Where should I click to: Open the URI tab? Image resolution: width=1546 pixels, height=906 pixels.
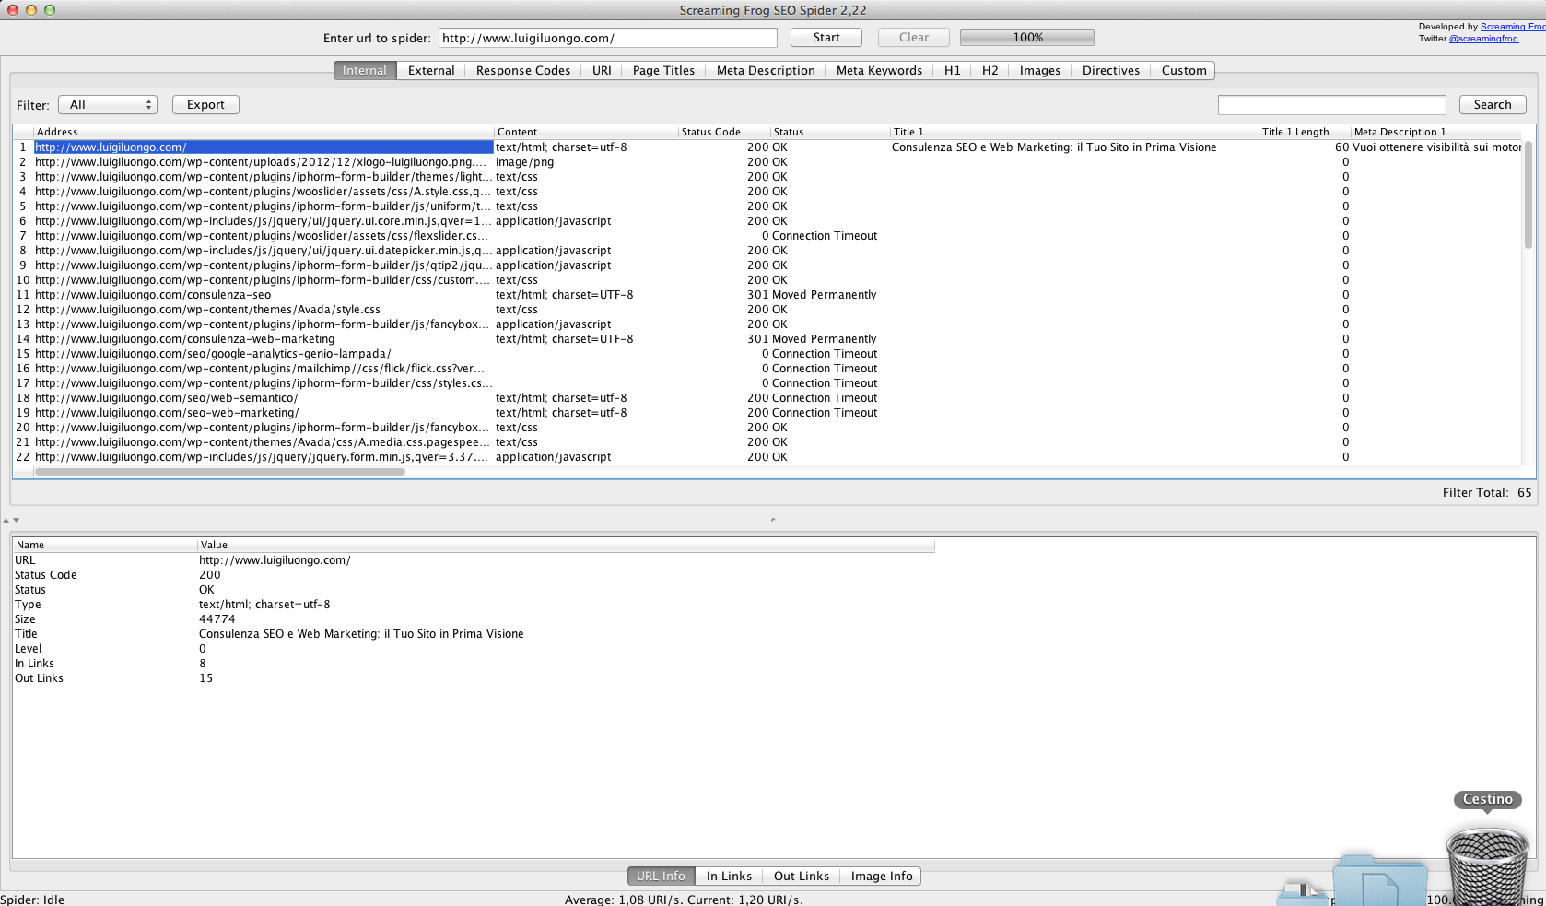point(602,71)
